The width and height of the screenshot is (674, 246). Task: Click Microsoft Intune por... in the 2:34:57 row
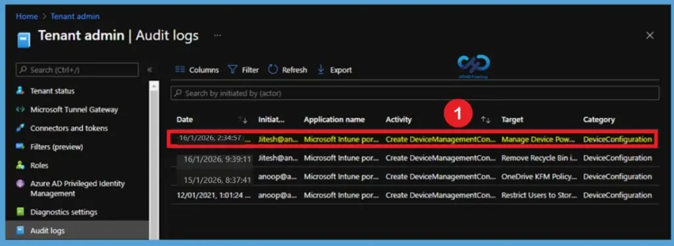(342, 139)
